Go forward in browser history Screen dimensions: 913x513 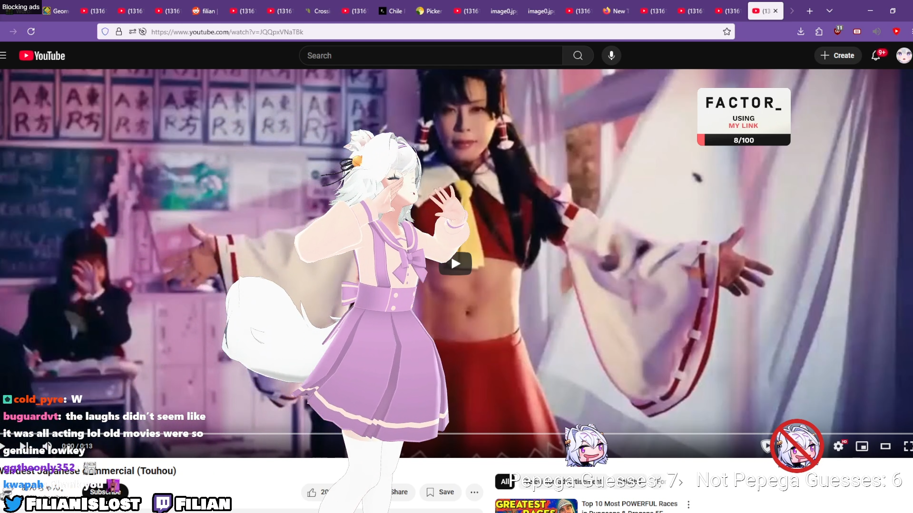(13, 31)
